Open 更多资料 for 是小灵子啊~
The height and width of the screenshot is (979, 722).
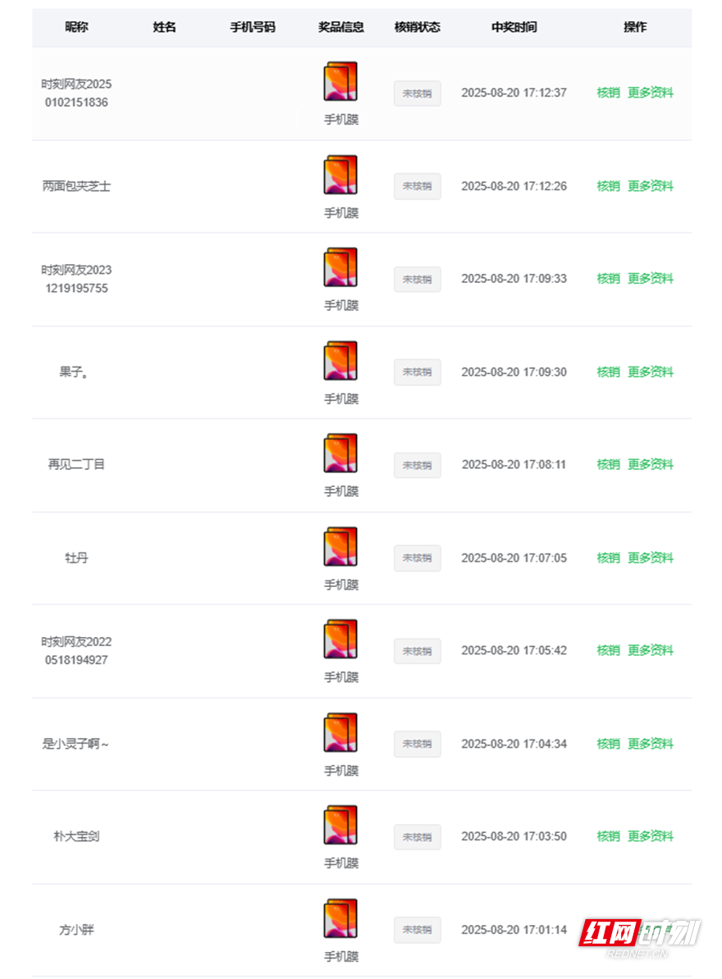pos(650,744)
